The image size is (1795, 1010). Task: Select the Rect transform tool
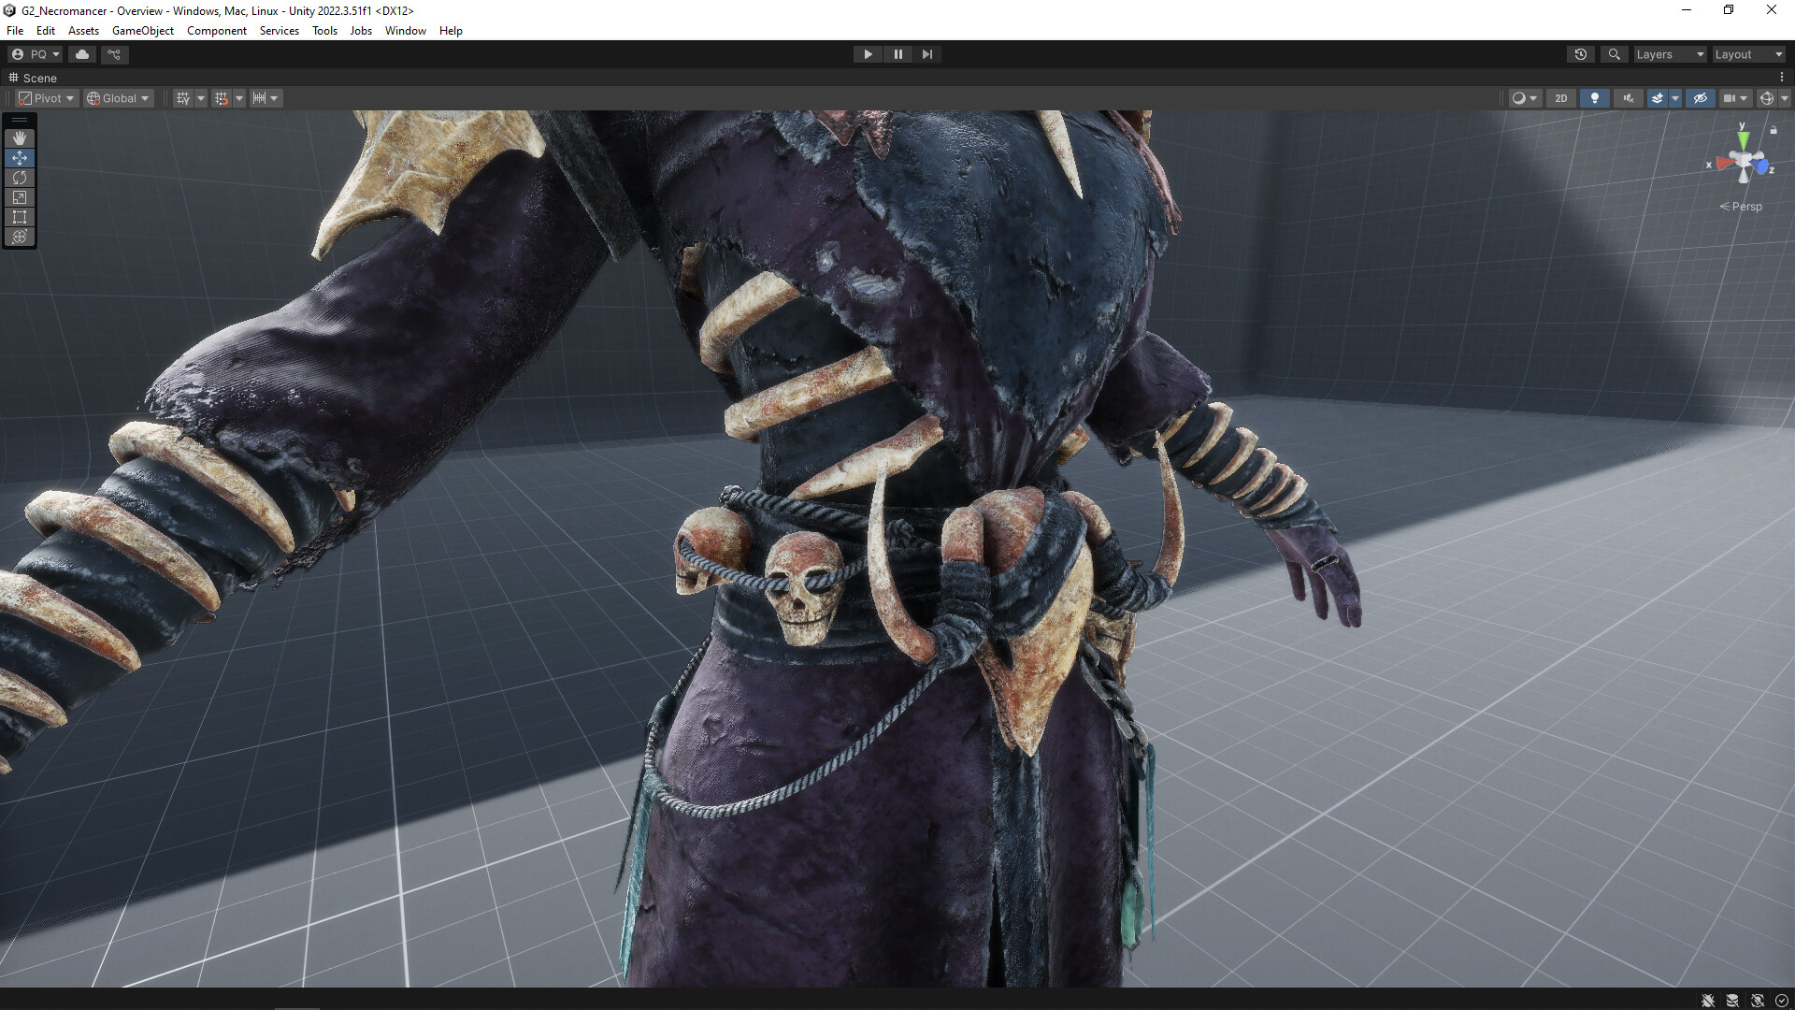tap(20, 217)
